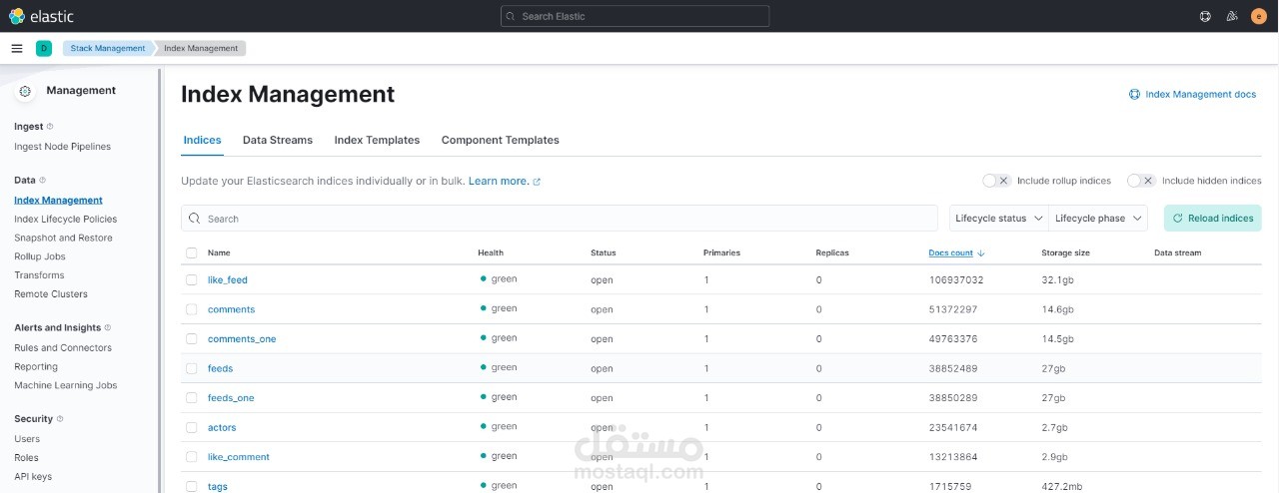The width and height of the screenshot is (1279, 493).
Task: Expand the Lifecycle phase dropdown
Action: (1098, 219)
